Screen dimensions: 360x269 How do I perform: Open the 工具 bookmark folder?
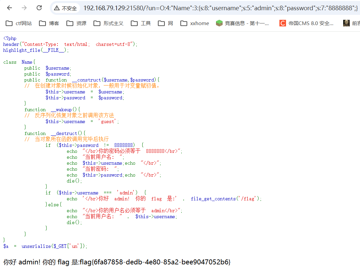pyautogui.click(x=141, y=23)
